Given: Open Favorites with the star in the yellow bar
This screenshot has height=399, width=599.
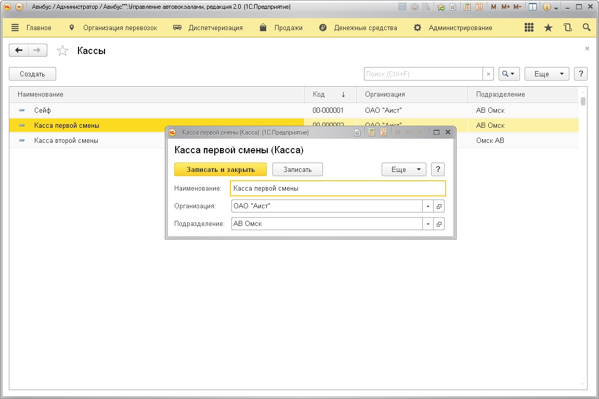Looking at the screenshot, I should tap(548, 28).
